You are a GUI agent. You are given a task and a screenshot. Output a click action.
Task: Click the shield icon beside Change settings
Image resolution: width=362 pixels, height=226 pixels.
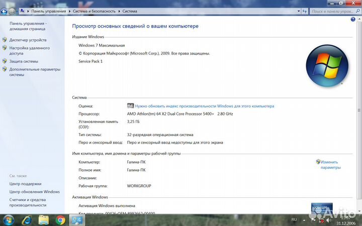coord(318,162)
